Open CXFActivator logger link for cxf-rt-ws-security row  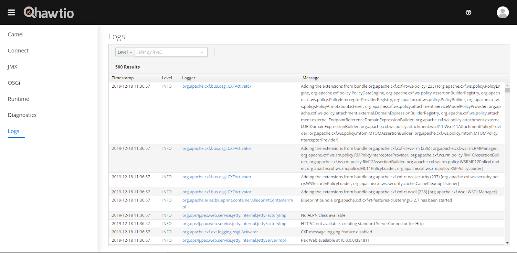pyautogui.click(x=217, y=177)
